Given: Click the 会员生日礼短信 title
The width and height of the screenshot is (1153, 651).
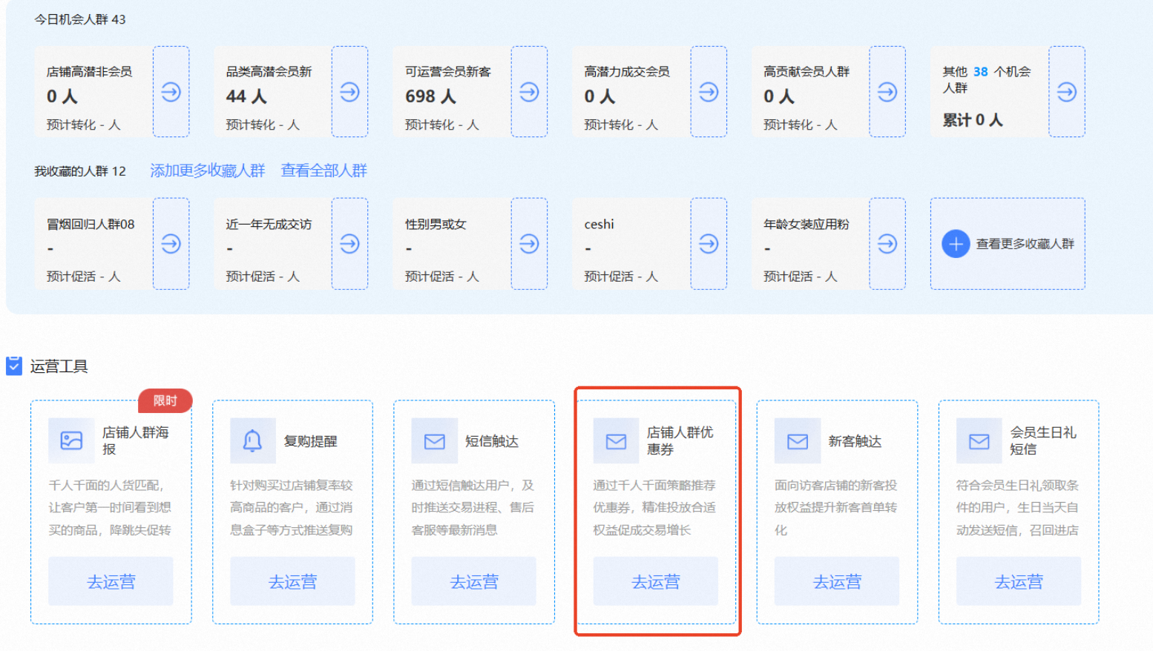Looking at the screenshot, I should (x=1043, y=440).
